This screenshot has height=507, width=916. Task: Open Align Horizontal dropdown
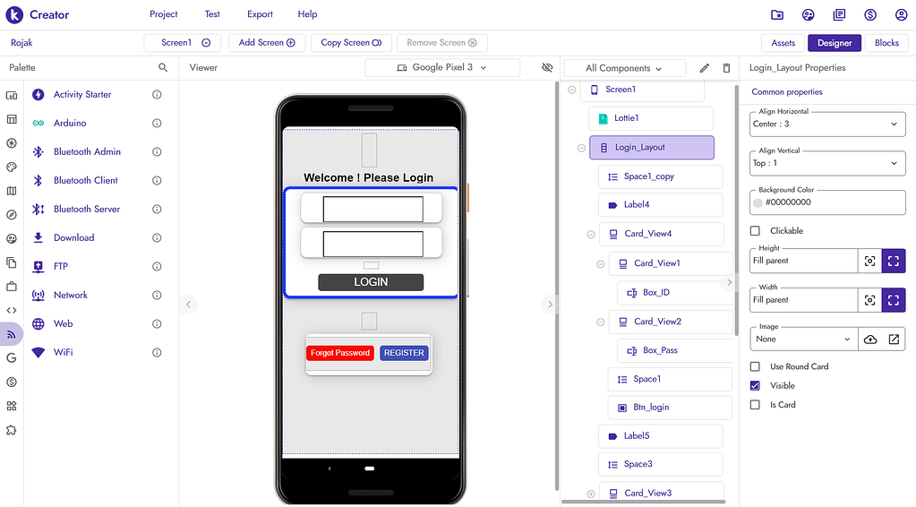click(827, 124)
